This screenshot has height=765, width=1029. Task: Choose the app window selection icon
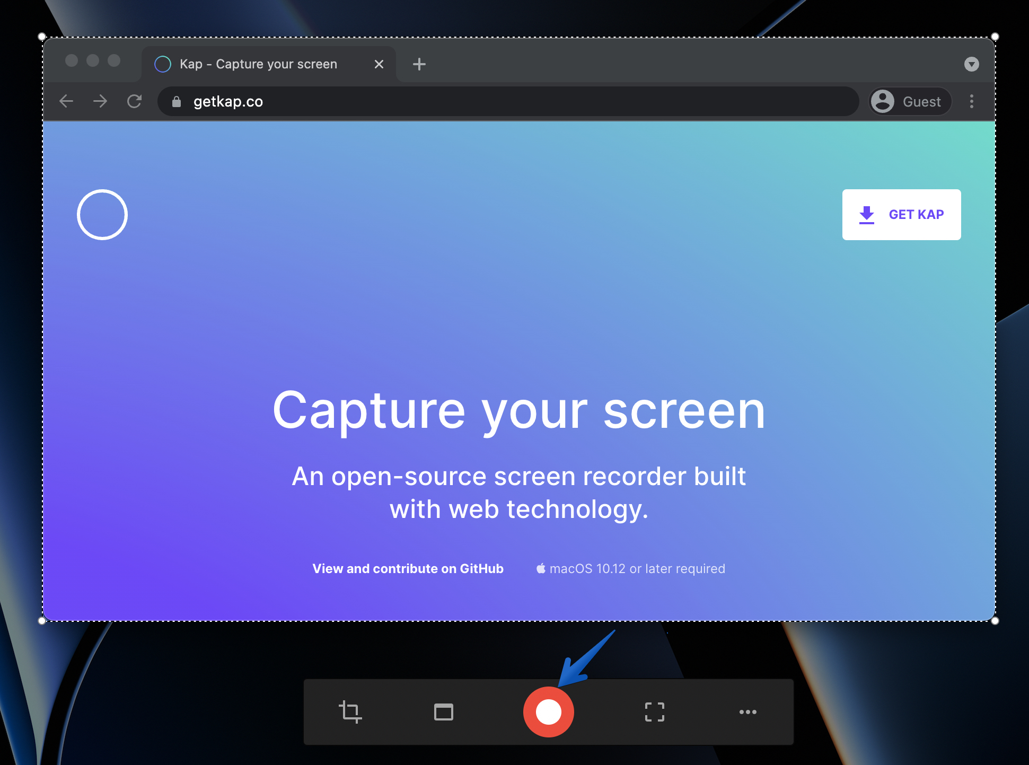tap(443, 711)
